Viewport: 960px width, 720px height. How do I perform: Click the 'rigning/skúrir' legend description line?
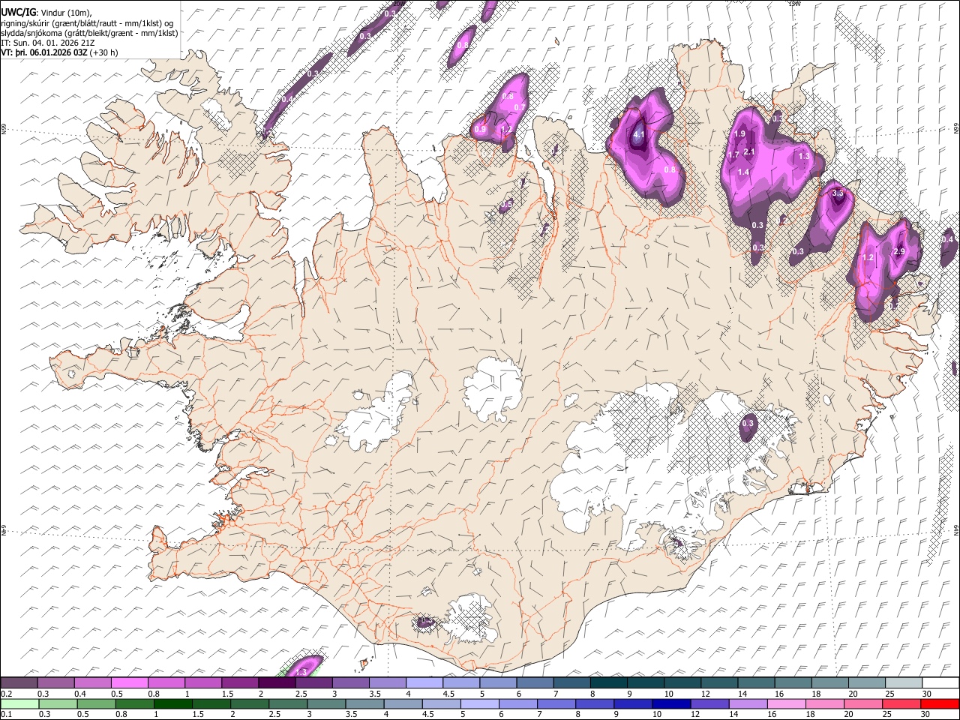(x=87, y=23)
